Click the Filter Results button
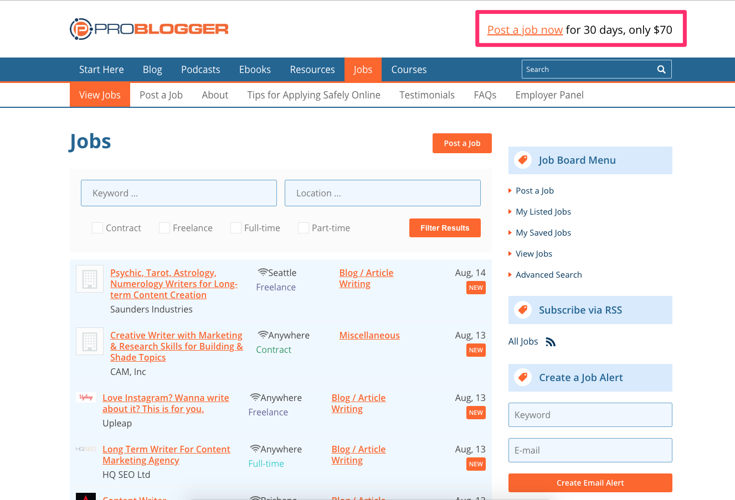The image size is (735, 500). (445, 228)
